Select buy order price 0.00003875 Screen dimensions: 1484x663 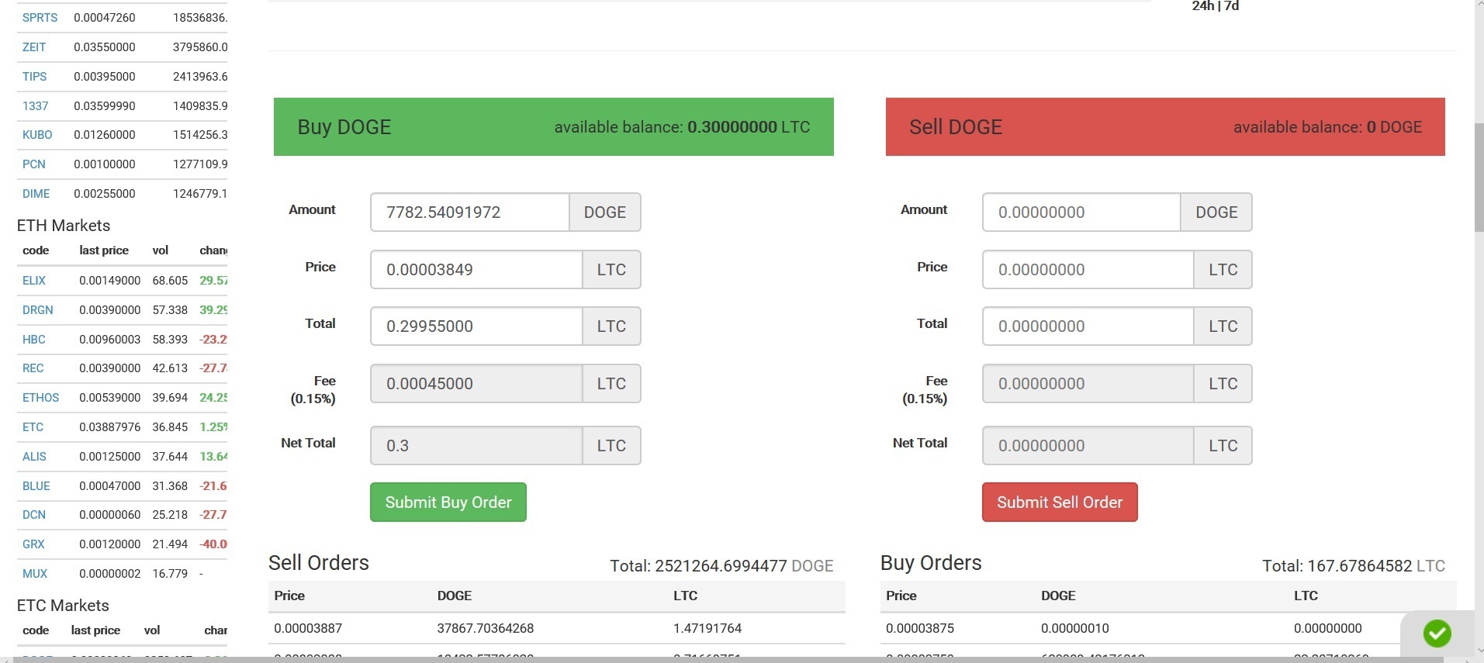coord(920,627)
